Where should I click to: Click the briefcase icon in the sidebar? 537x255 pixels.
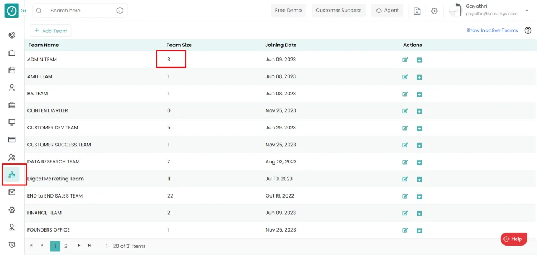pyautogui.click(x=12, y=105)
